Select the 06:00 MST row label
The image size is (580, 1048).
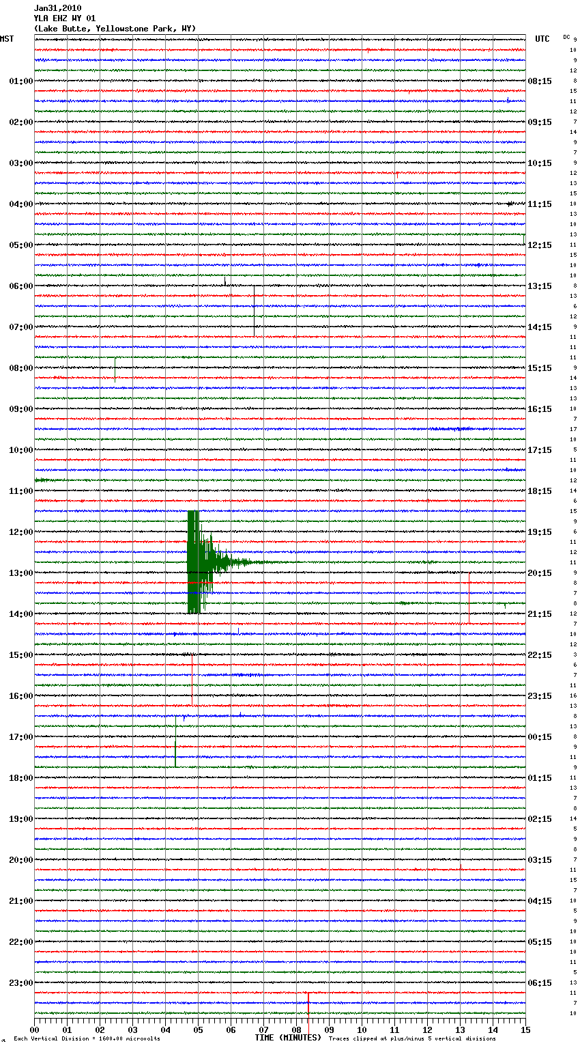coord(21,286)
